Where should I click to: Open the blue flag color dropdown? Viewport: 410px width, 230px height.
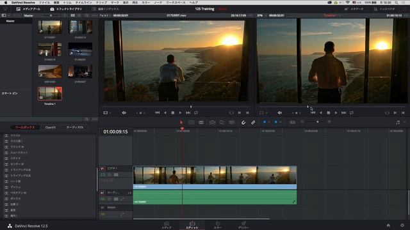(x=269, y=122)
